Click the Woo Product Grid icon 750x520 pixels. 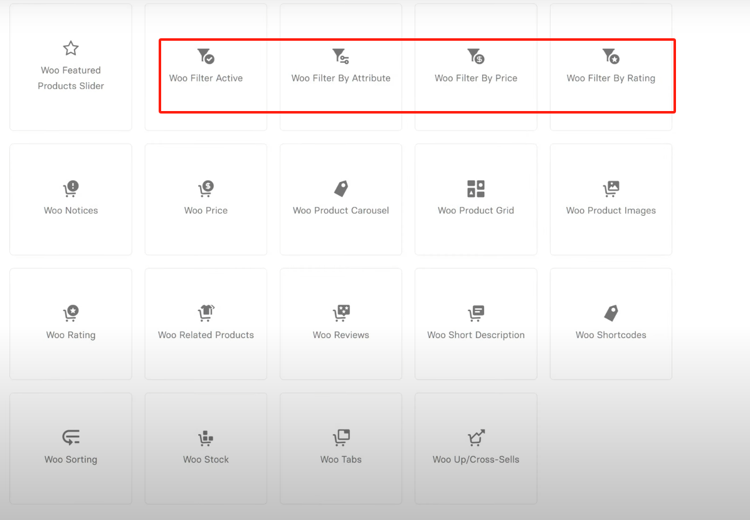tap(476, 188)
